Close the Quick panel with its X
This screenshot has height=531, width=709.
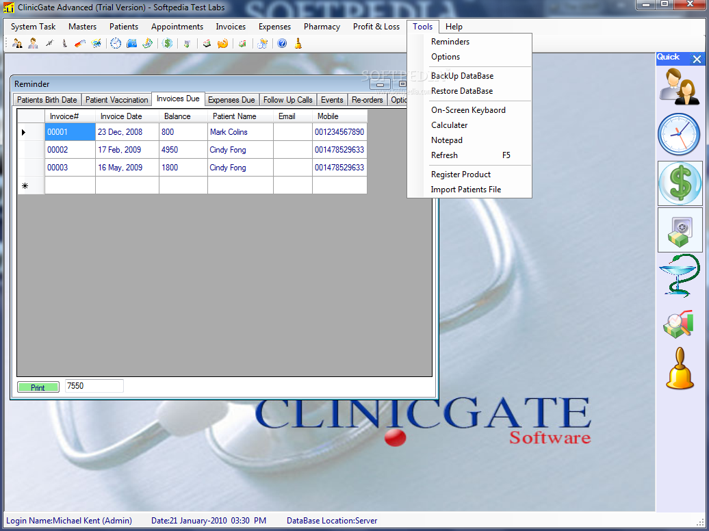click(697, 59)
